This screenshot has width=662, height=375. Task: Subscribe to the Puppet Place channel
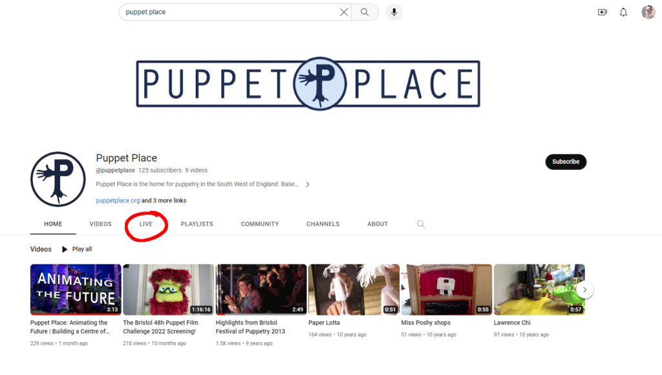(565, 162)
